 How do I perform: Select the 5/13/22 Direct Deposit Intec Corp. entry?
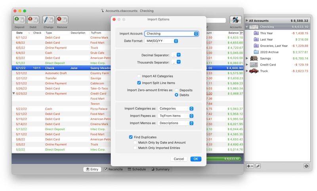tap(61, 129)
